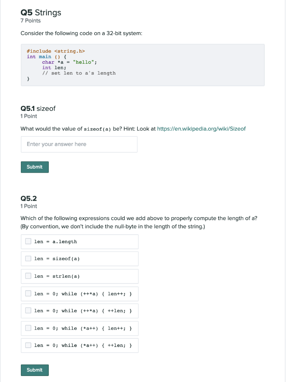This screenshot has width=286, height=382.
Task: Select the "while (*a++) { ++len; }" answer
Action: pos(28,345)
